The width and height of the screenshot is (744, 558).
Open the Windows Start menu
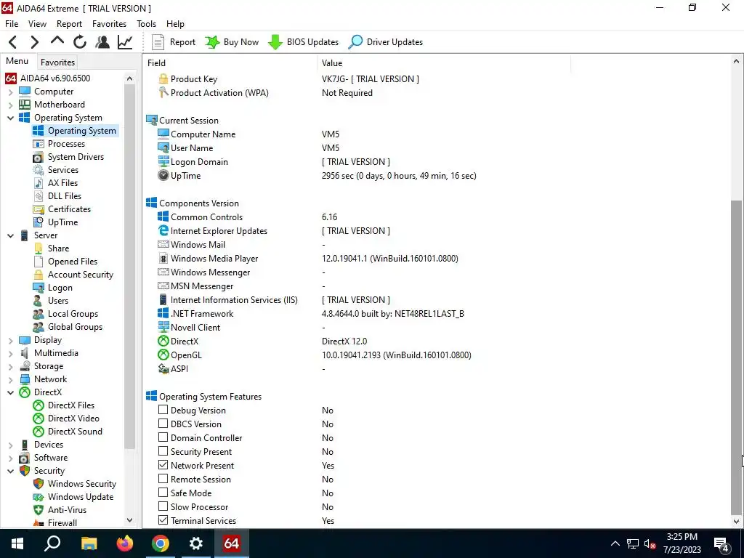(17, 543)
